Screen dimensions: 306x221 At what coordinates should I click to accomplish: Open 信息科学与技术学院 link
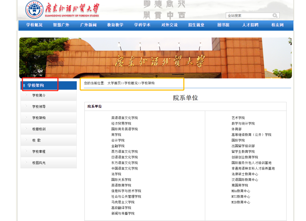[126, 191]
